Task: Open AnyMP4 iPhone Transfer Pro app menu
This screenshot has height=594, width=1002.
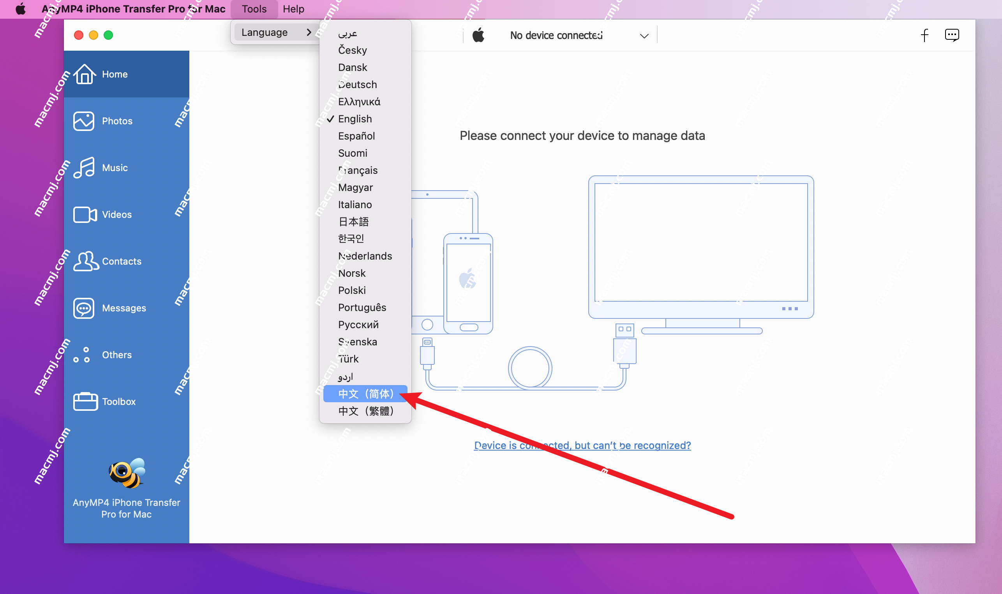Action: pos(133,9)
